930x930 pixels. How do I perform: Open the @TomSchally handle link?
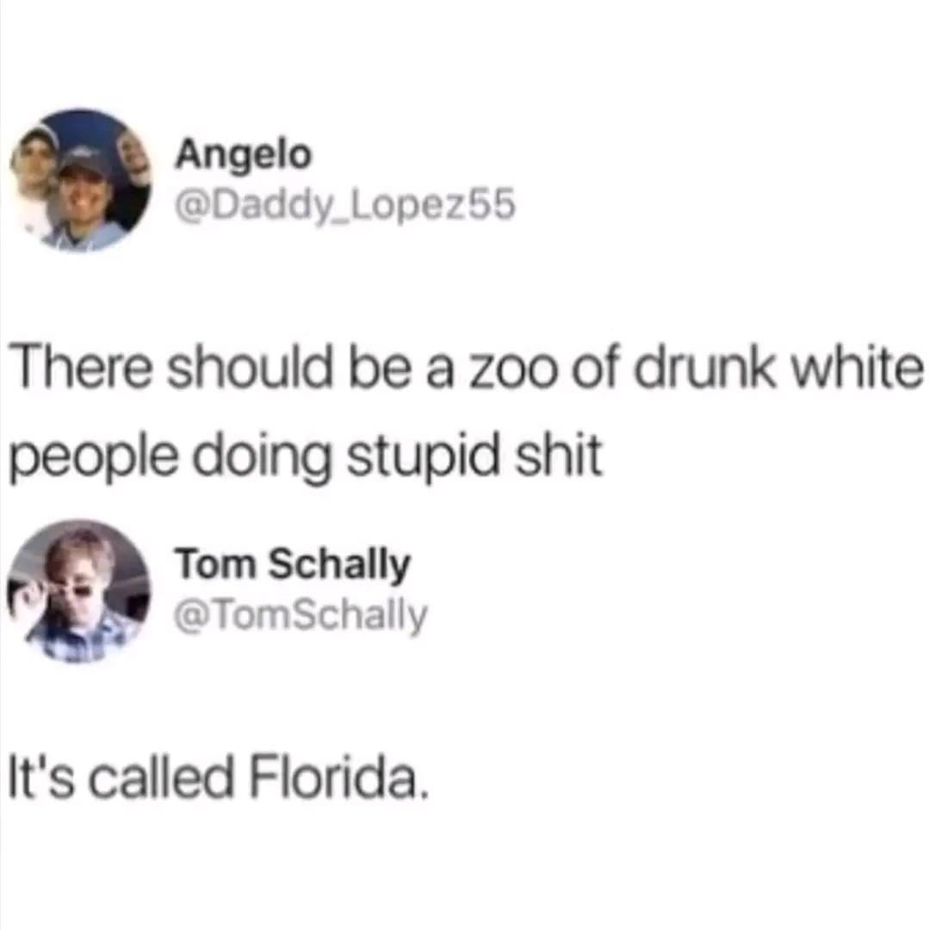click(x=301, y=616)
